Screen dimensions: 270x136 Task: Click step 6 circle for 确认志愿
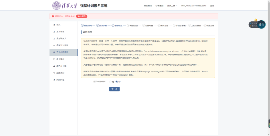159,25
